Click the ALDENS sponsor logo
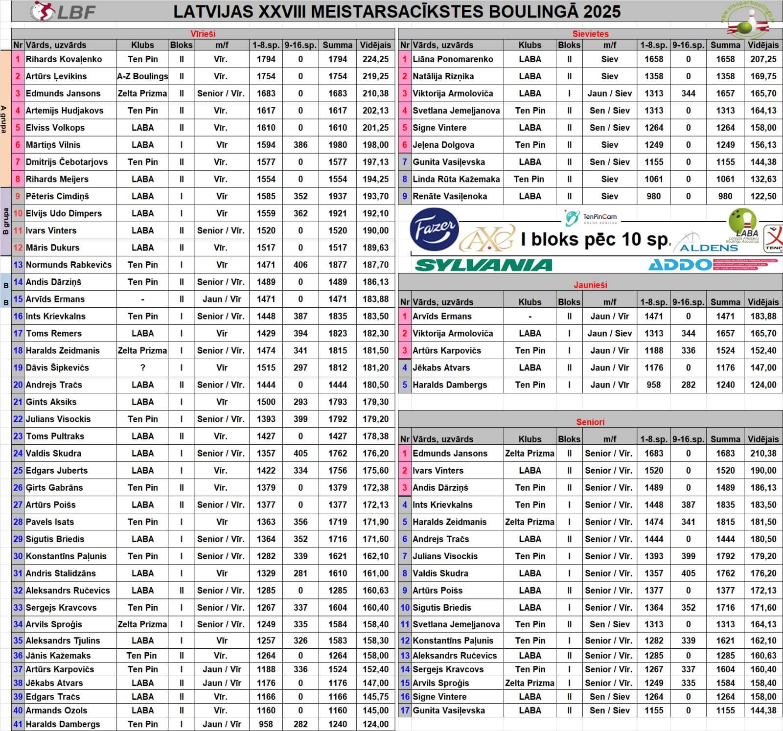 pyautogui.click(x=706, y=243)
